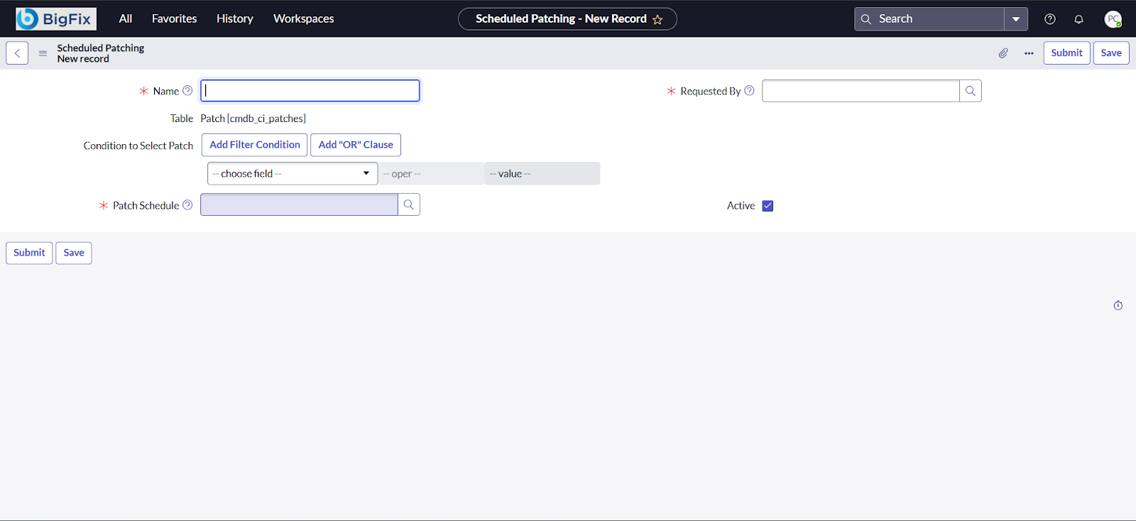Show help for the Requested By field
Image resolution: width=1136 pixels, height=521 pixels.
point(749,91)
